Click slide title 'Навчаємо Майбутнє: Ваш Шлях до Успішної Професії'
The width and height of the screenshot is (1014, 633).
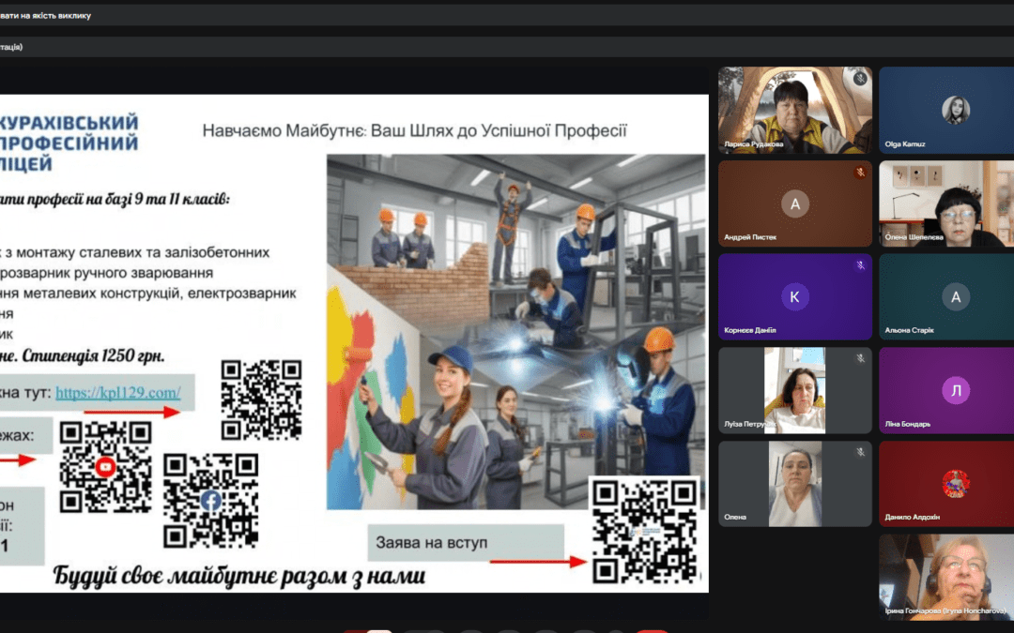(x=415, y=131)
